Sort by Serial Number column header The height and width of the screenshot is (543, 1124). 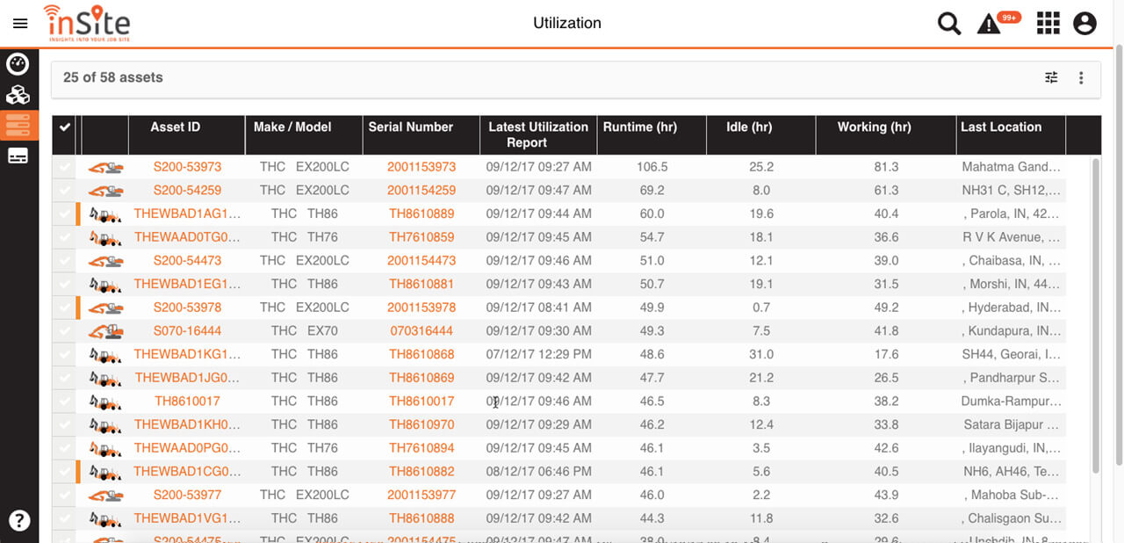(410, 127)
